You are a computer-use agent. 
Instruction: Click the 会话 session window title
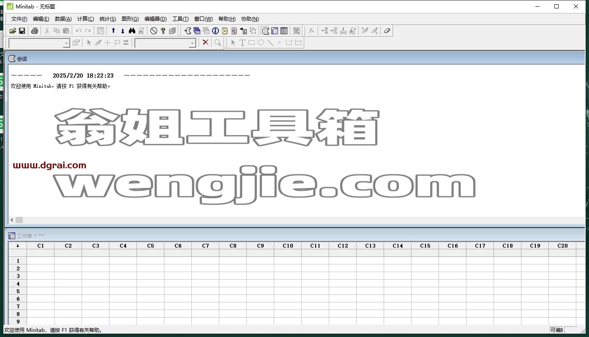point(22,59)
